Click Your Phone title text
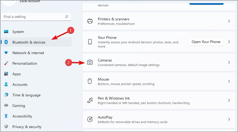The image size is (238, 132). (x=107, y=37)
